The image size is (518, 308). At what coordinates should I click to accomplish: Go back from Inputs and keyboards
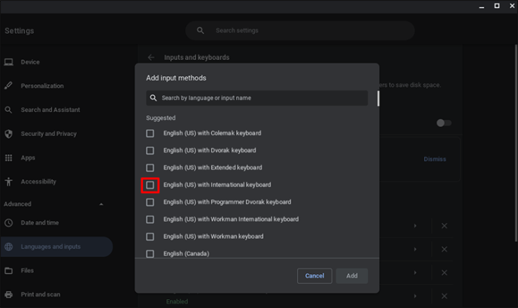tap(151, 57)
